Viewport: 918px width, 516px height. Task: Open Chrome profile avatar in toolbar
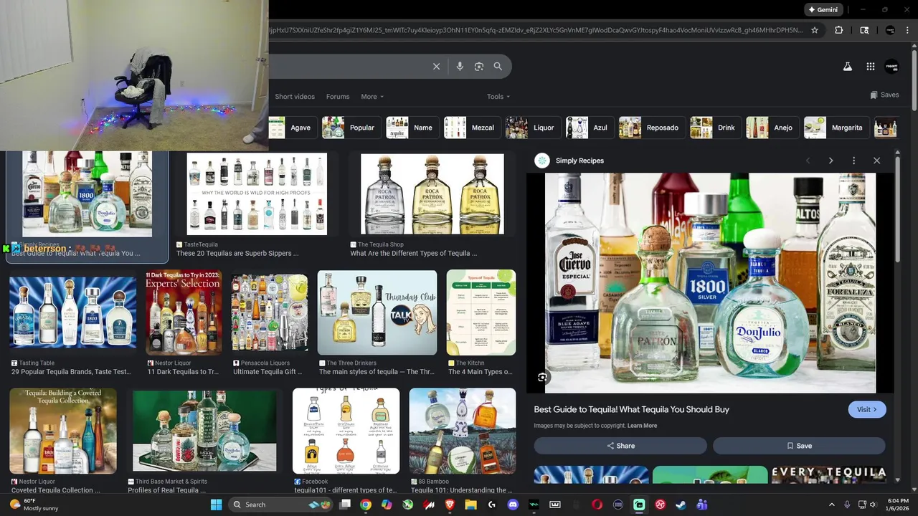pyautogui.click(x=890, y=30)
